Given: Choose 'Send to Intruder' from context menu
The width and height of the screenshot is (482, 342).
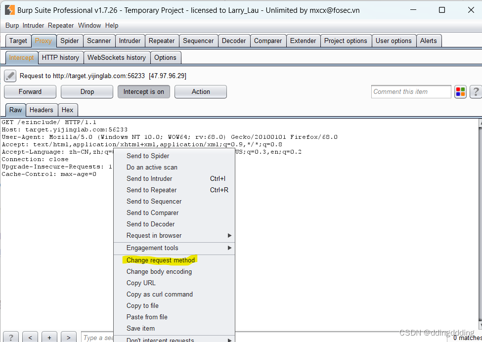Looking at the screenshot, I should click(x=175, y=178).
